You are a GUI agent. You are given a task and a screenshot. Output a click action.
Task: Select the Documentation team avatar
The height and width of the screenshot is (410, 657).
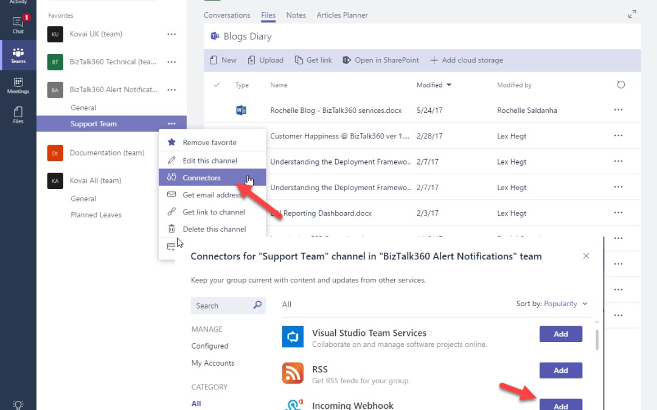click(x=55, y=153)
